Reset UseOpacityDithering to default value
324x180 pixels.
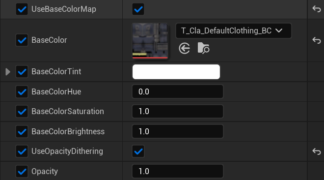coord(316,151)
